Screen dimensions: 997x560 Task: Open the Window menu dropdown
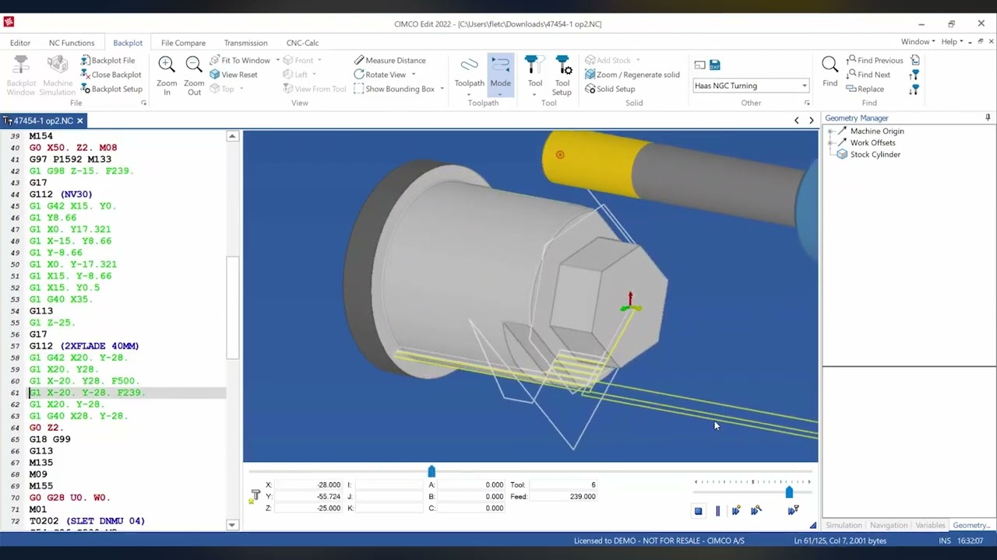(918, 42)
